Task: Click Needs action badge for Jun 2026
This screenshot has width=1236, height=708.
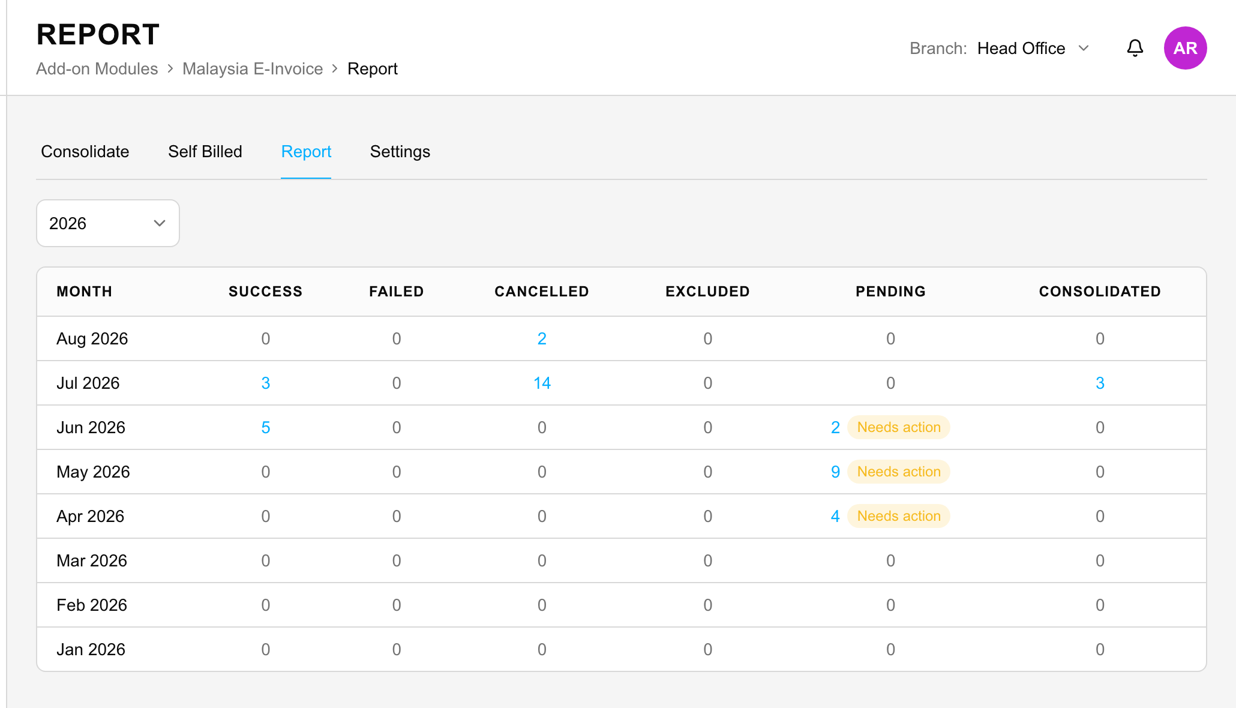Action: (x=899, y=427)
